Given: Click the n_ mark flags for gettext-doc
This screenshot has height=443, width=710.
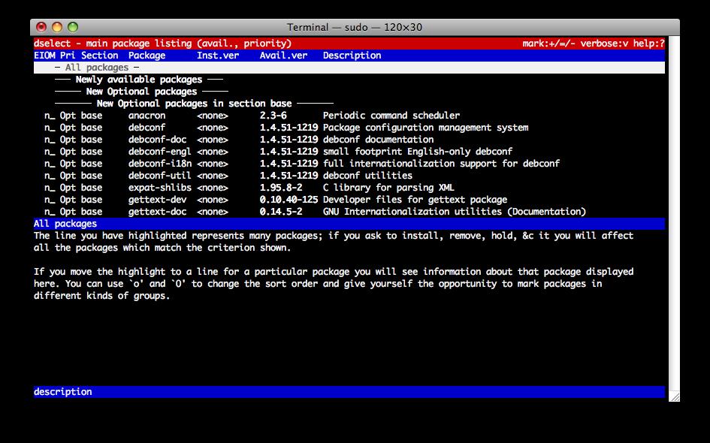Looking at the screenshot, I should (50, 212).
